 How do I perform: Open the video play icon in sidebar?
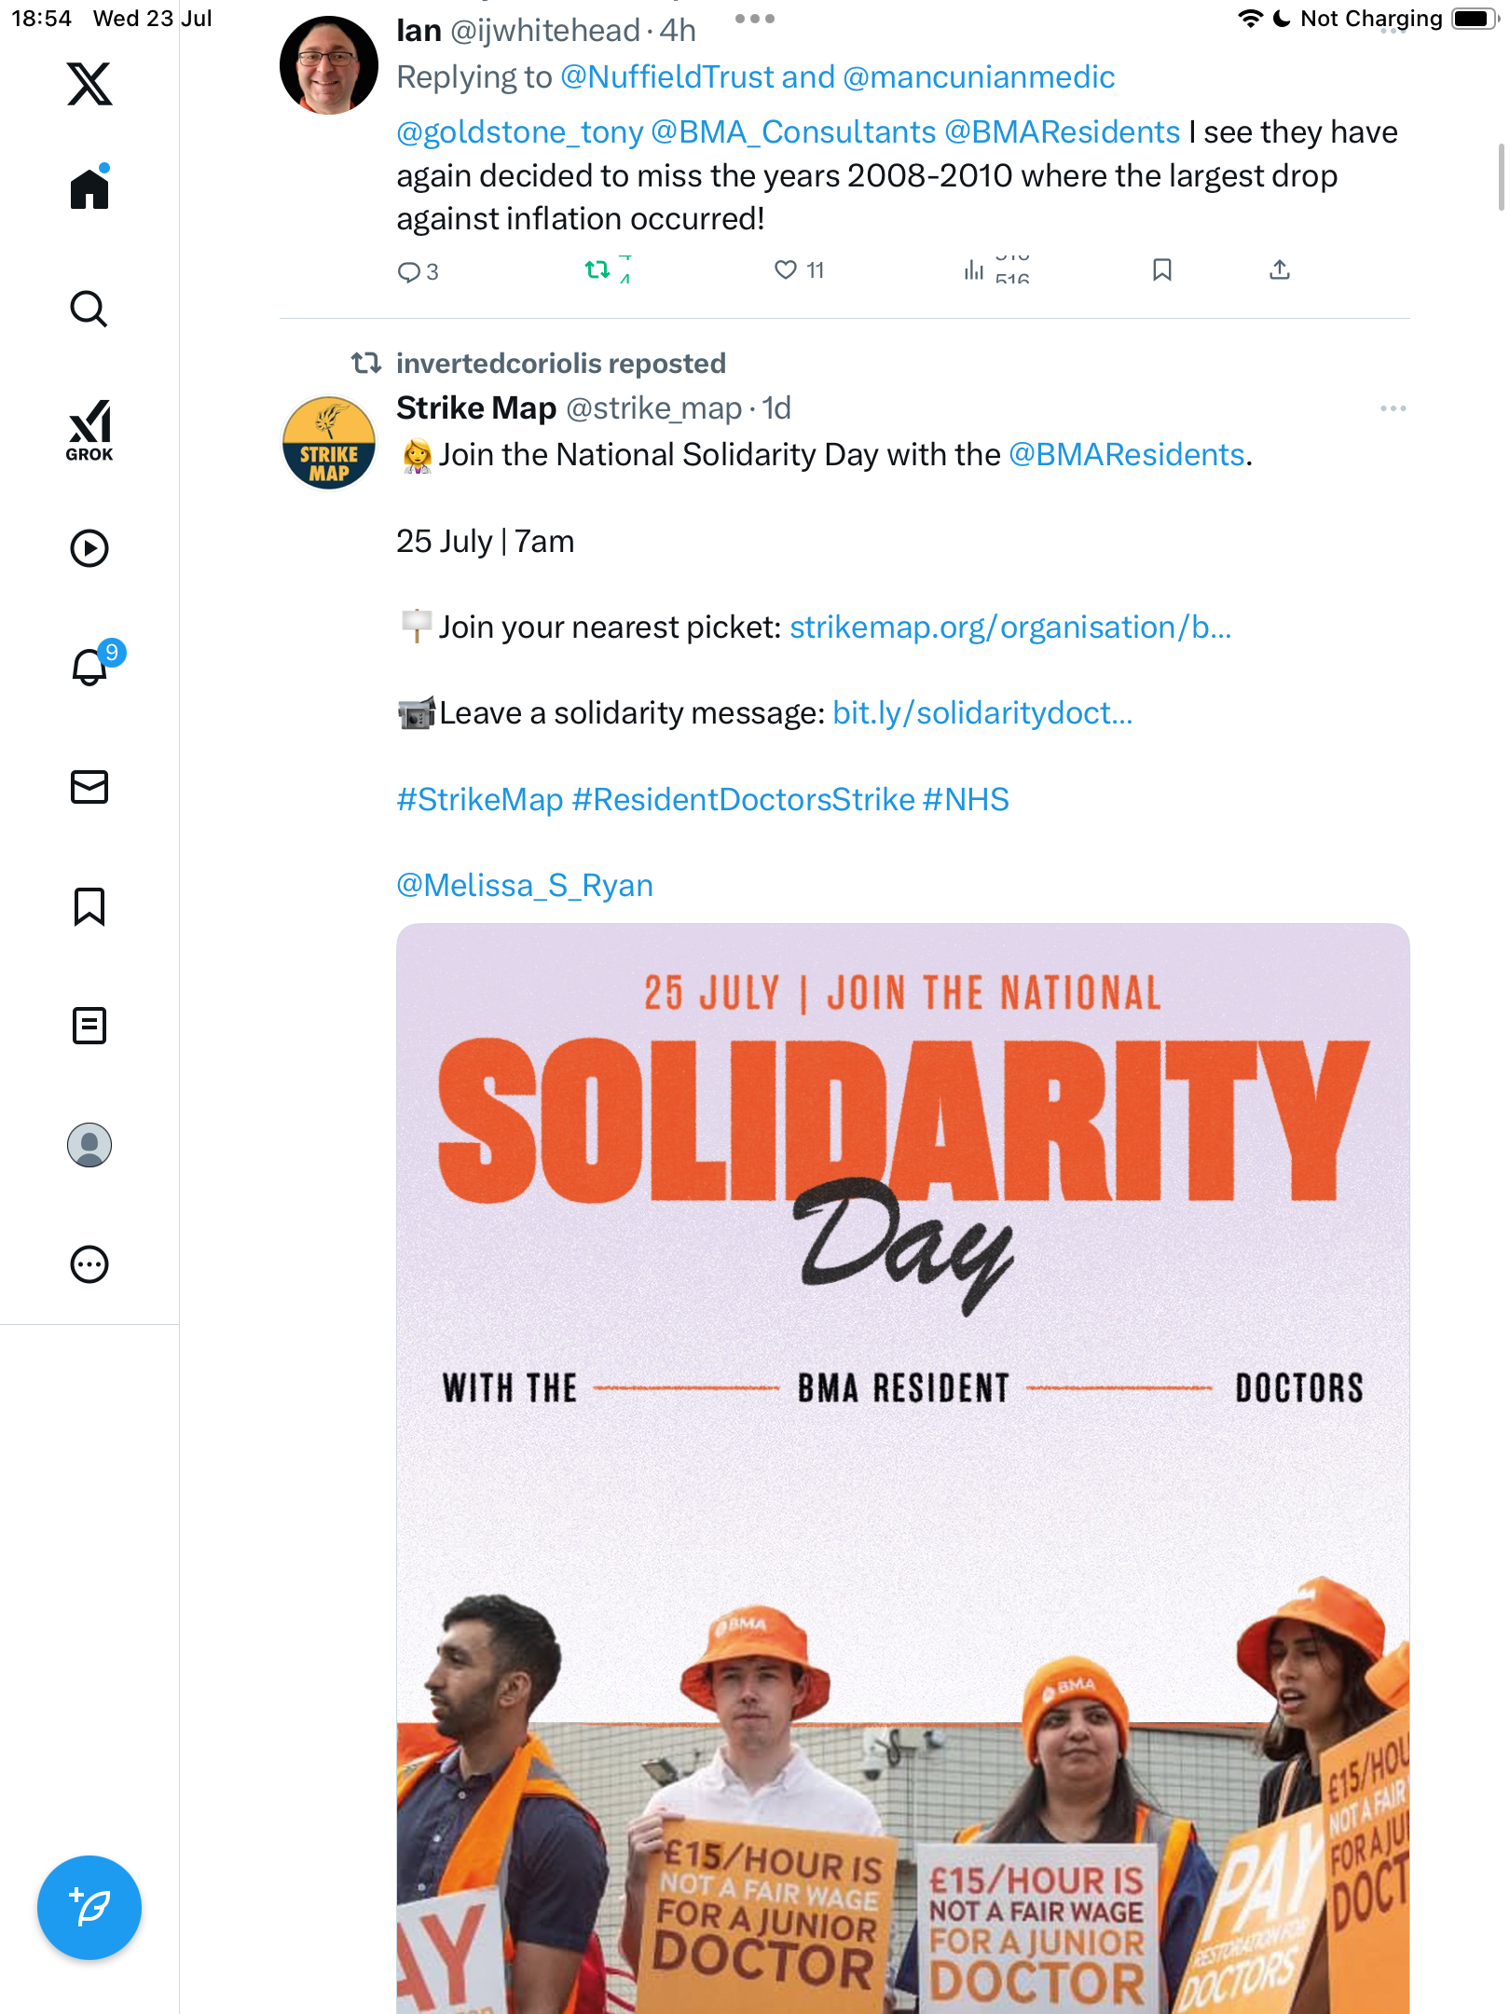(x=89, y=548)
